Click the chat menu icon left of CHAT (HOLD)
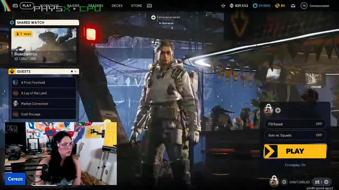 284,182
